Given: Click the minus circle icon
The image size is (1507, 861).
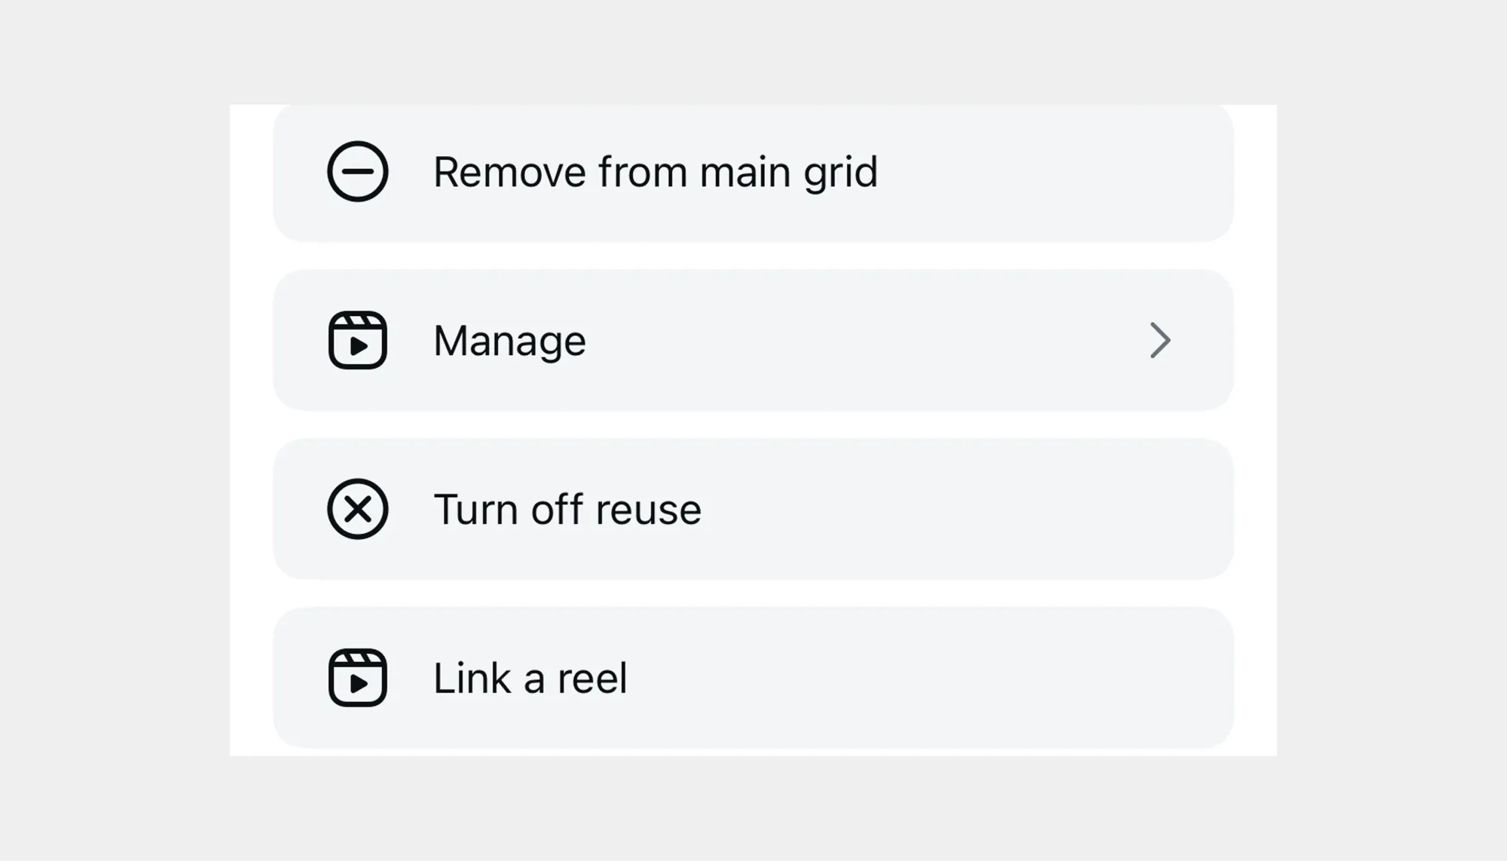Looking at the screenshot, I should [357, 171].
